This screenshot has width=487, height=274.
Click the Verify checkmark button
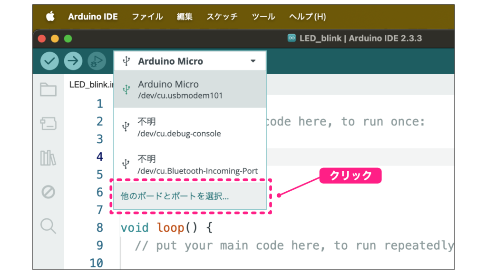(x=49, y=61)
